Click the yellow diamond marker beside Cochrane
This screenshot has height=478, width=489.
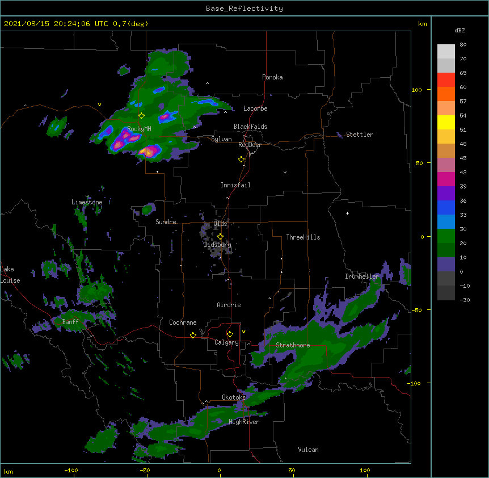point(193,335)
